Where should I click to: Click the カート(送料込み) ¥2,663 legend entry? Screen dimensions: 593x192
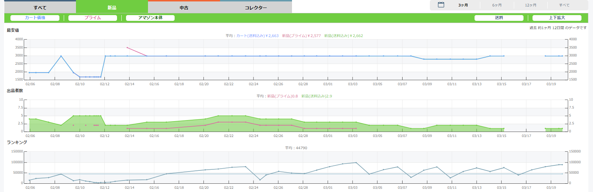point(257,36)
